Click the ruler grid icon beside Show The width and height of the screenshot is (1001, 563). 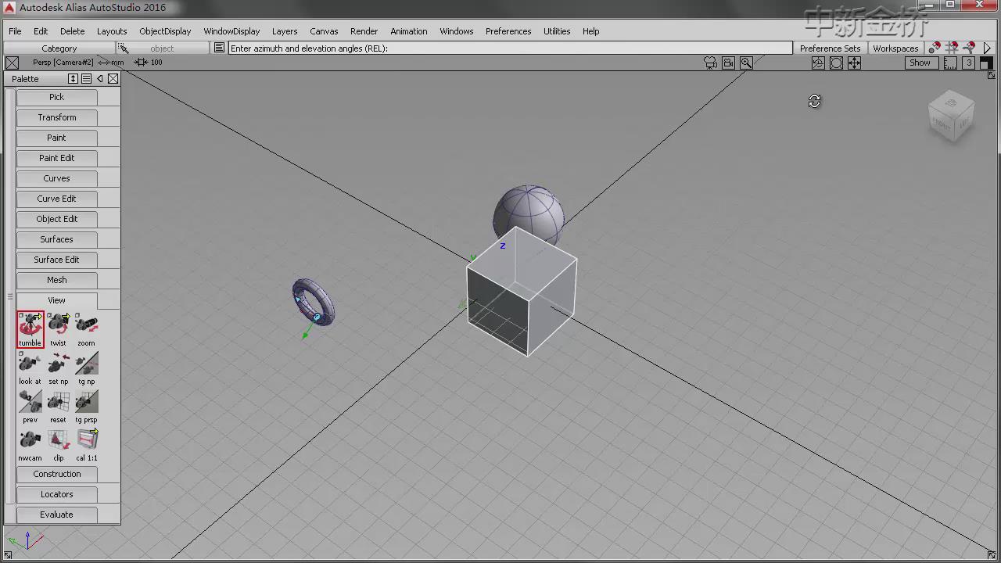coord(950,63)
